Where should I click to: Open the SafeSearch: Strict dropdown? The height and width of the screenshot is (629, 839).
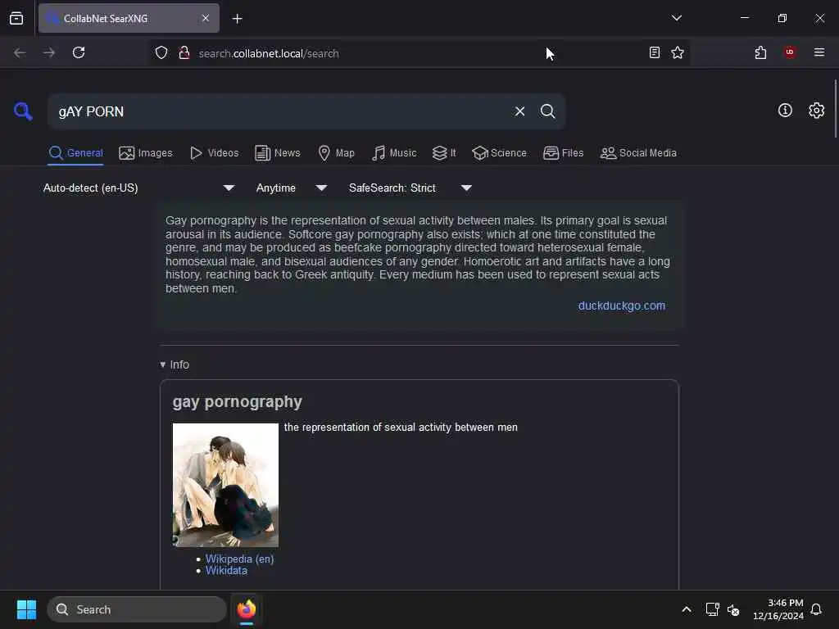[410, 188]
